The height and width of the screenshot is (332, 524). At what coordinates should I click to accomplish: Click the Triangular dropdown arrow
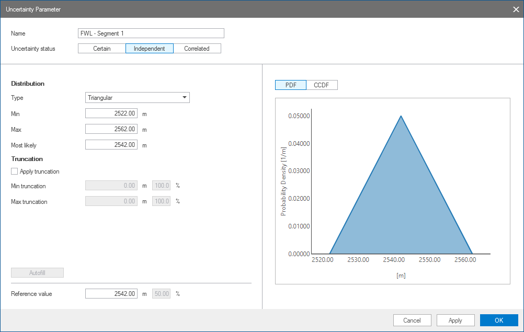click(x=184, y=98)
